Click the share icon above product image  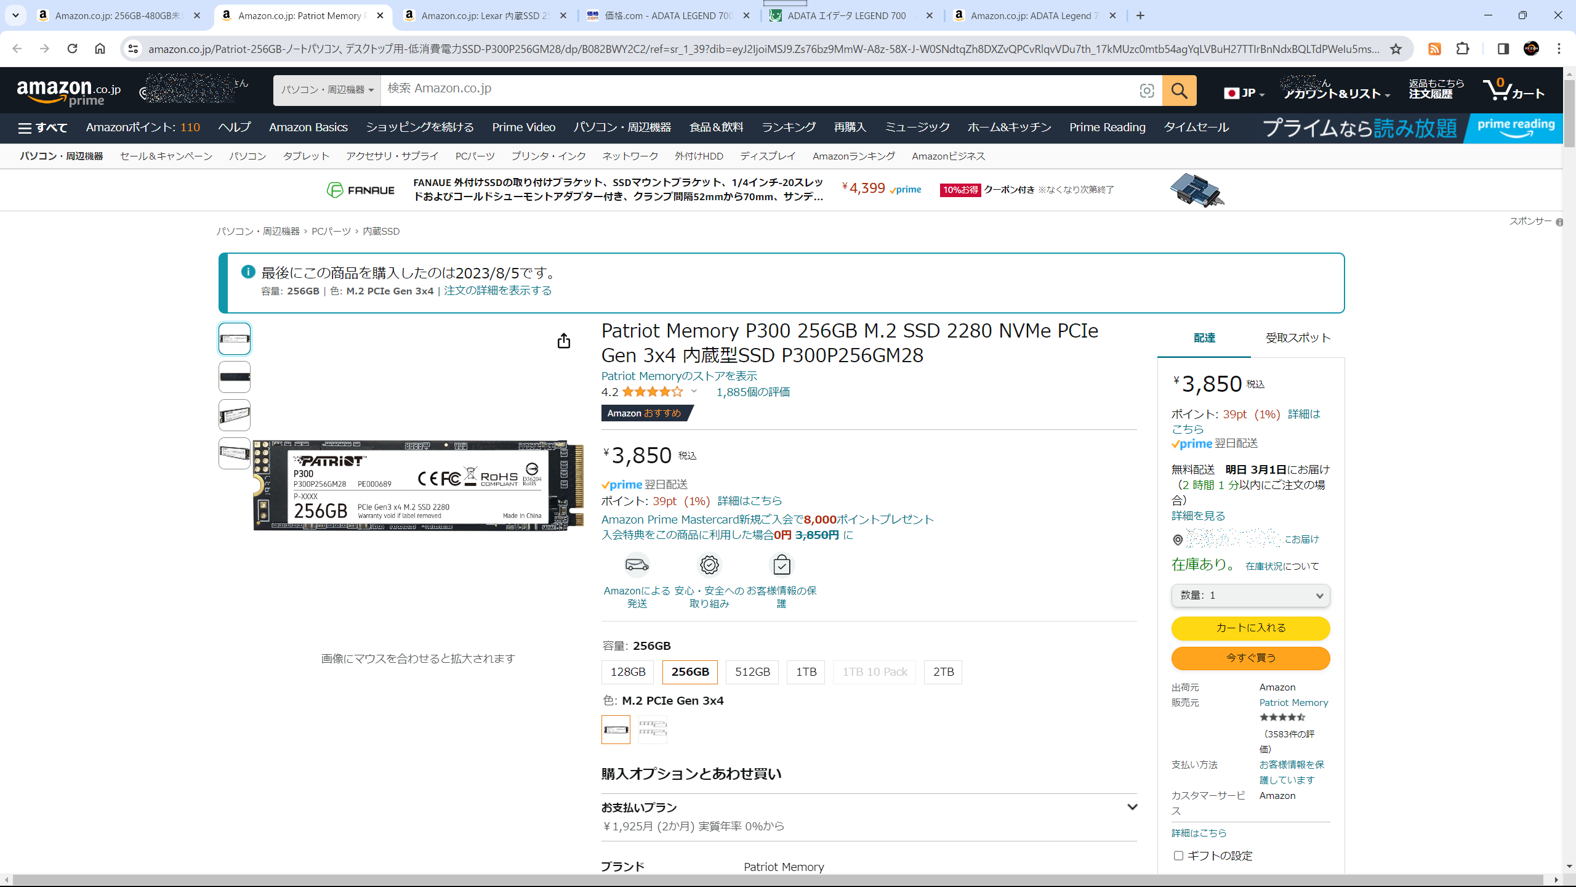click(x=564, y=341)
